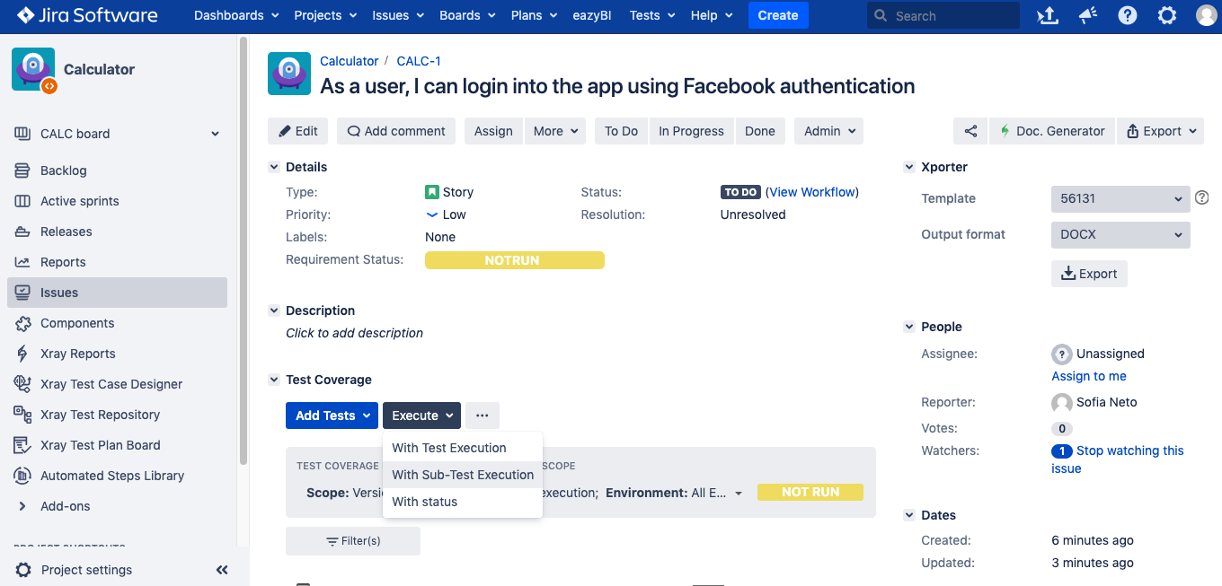Open Project settings
The image size is (1222, 586).
pyautogui.click(x=86, y=570)
